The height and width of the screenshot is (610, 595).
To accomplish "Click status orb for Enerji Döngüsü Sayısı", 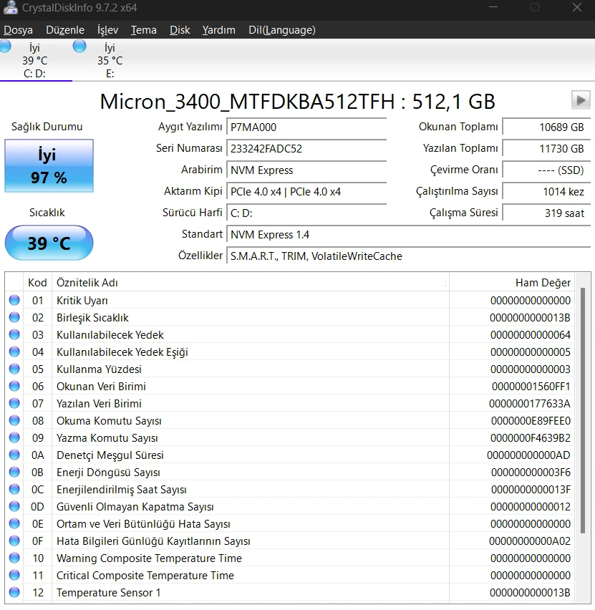I will click(x=14, y=473).
